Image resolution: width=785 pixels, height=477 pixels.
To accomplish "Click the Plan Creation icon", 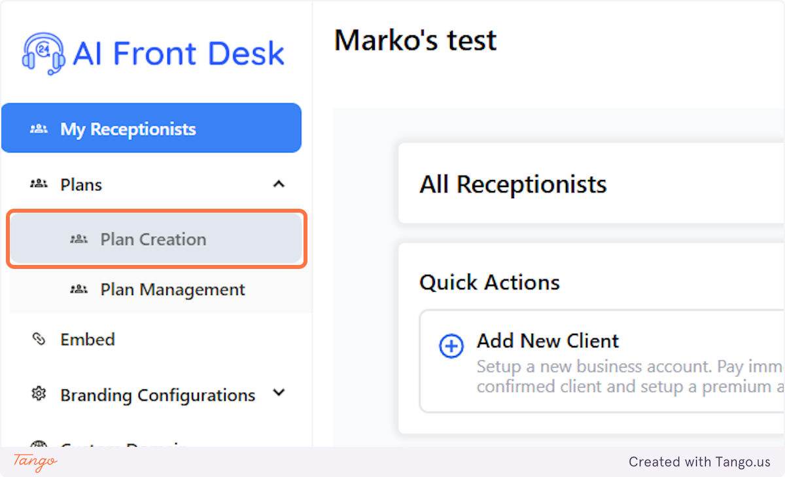I will pyautogui.click(x=78, y=239).
